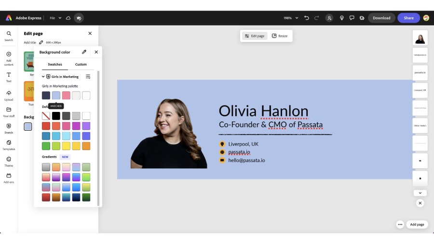Select the Olivia Hanlon heading on canvas
This screenshot has height=244, width=434.
click(x=263, y=111)
